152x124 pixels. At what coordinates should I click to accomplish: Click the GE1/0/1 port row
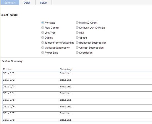point(77,75)
